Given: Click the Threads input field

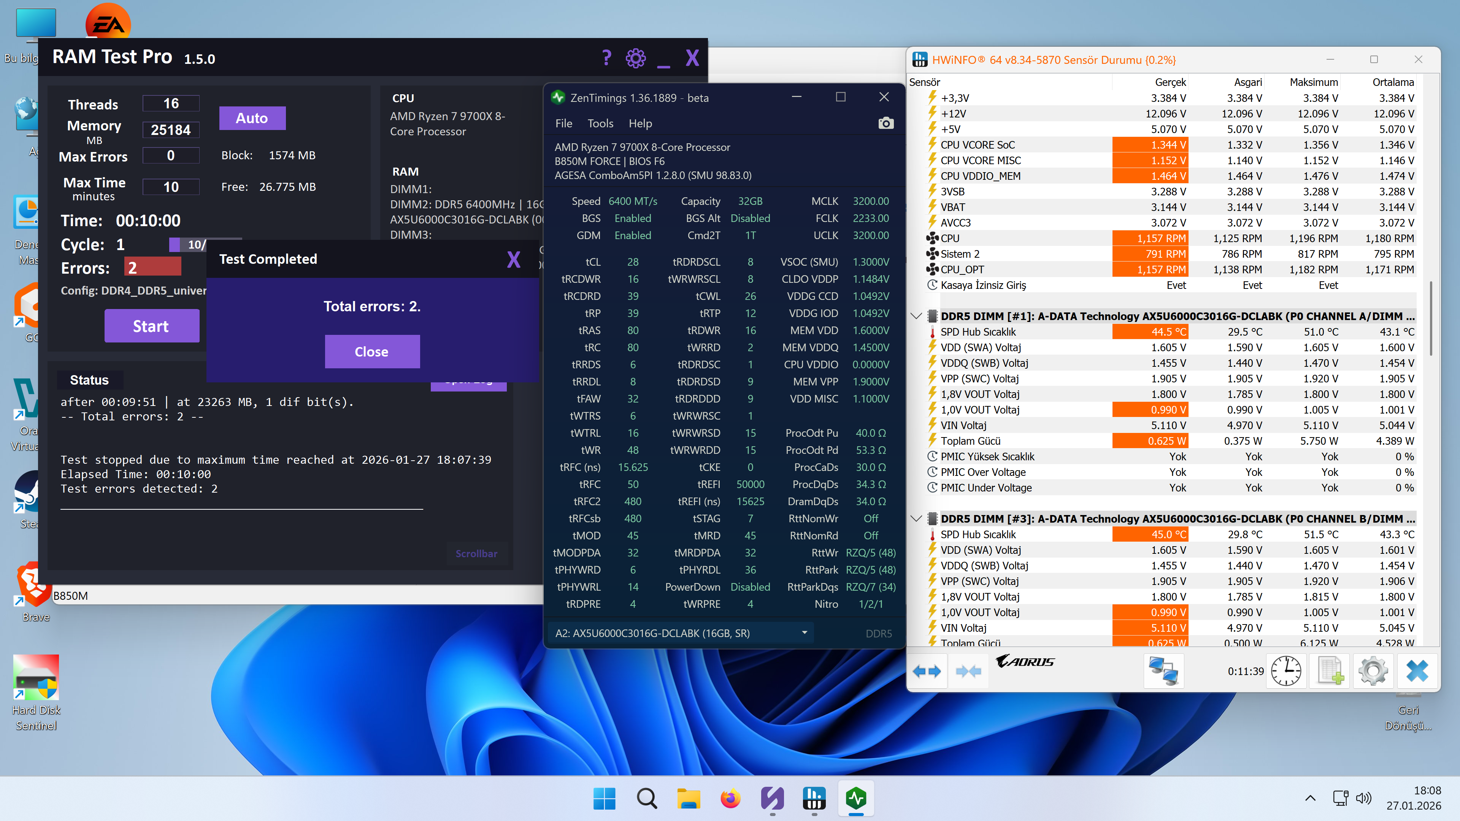Looking at the screenshot, I should click(171, 103).
